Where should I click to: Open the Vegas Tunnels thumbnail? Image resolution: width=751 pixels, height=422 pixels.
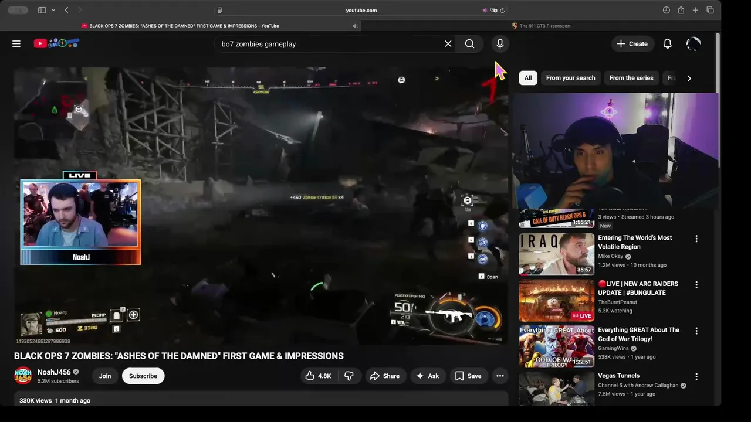coord(556,388)
